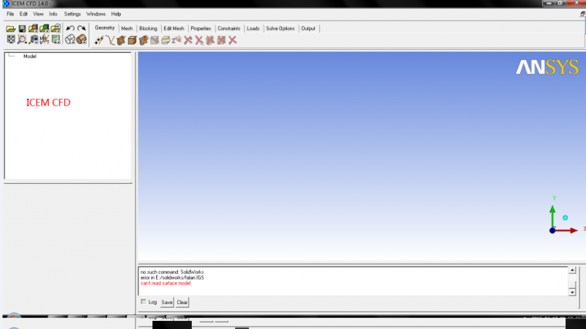The image size is (586, 329).
Task: Select the Solid shaded display icon
Action: coord(81,40)
